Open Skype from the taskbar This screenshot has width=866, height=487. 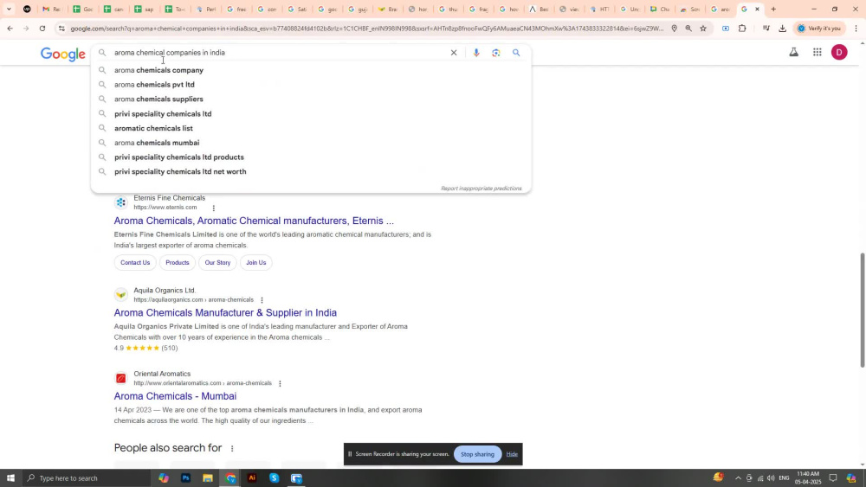tap(274, 477)
